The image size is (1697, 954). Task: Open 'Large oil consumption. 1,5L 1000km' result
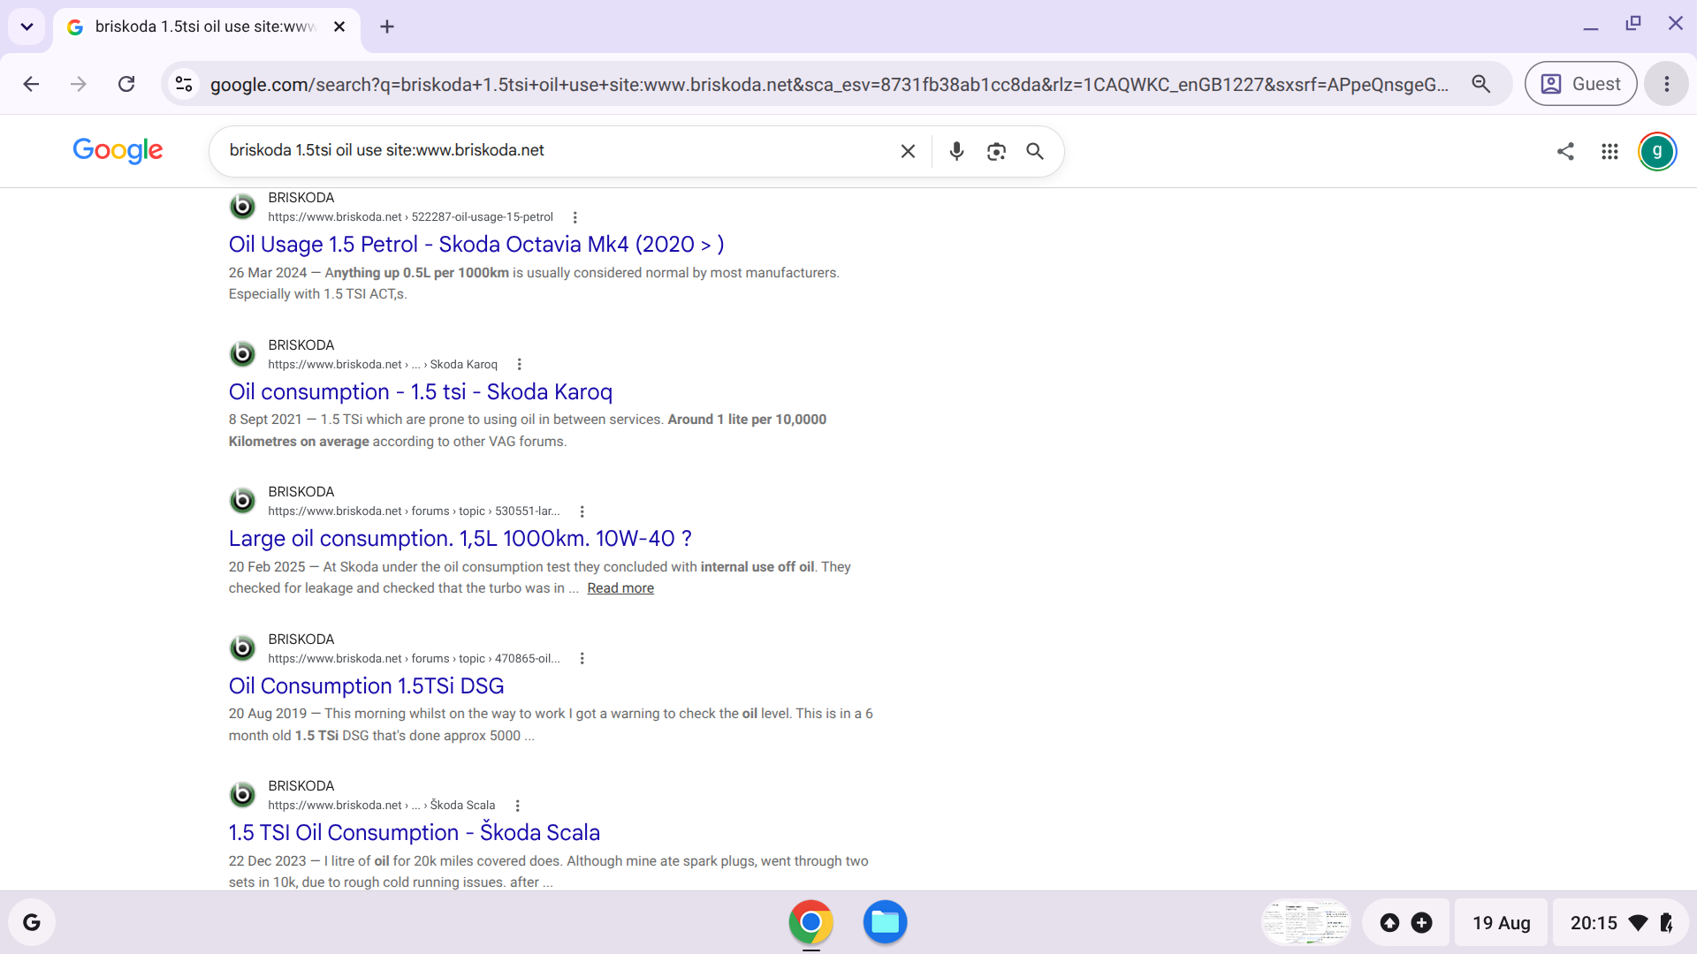click(x=460, y=539)
